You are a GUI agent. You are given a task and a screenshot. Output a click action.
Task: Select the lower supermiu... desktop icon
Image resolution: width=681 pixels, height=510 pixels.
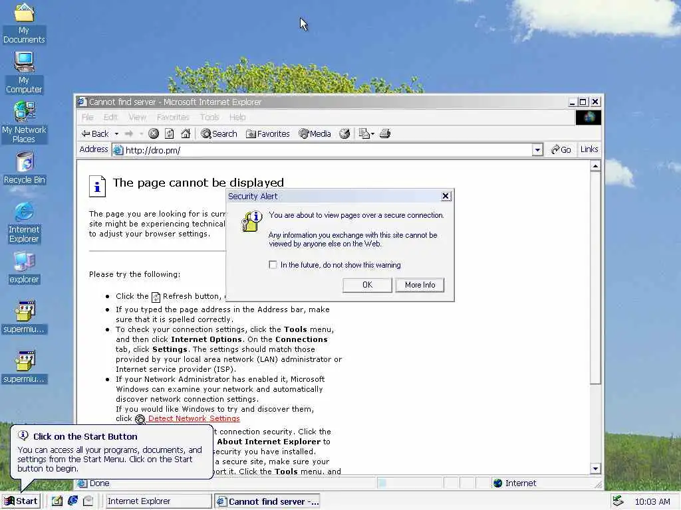pos(24,367)
